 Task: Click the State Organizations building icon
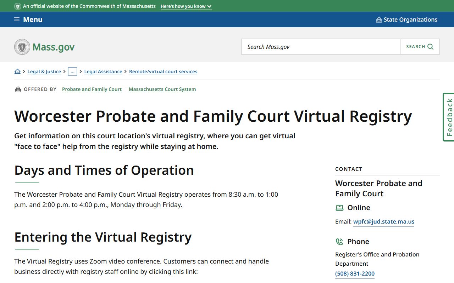click(379, 19)
